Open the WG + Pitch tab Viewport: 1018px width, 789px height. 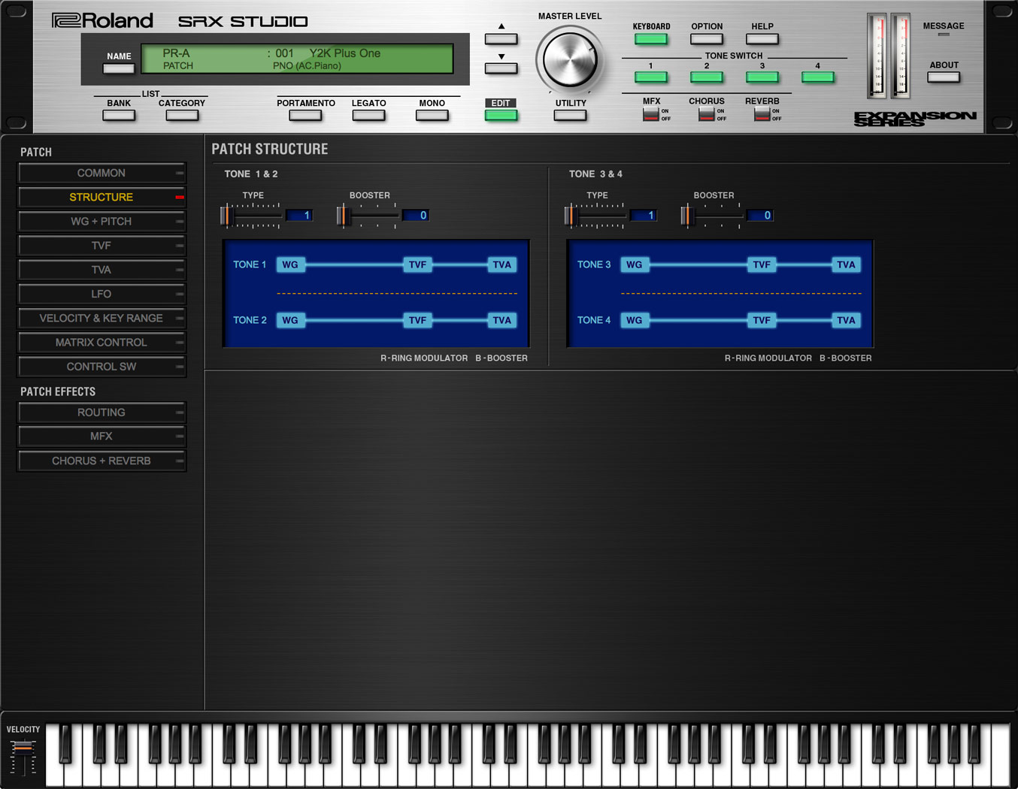pyautogui.click(x=101, y=222)
